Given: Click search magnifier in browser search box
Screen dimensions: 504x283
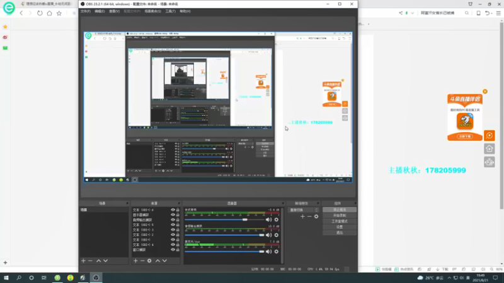Looking at the screenshot, I should pyautogui.click(x=467, y=13).
